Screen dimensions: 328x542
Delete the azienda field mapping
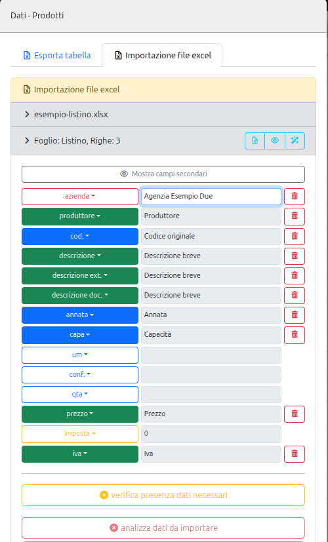(295, 197)
